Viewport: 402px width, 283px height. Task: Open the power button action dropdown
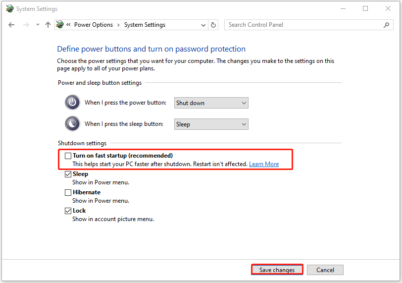(211, 103)
